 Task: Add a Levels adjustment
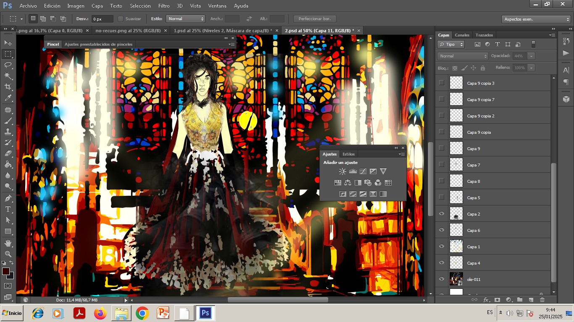(353, 171)
